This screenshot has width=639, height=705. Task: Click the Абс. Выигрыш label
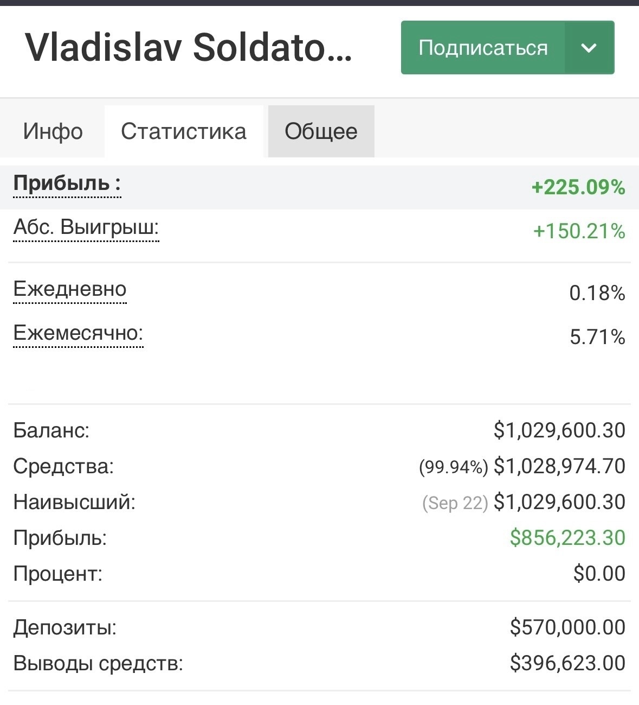(86, 227)
